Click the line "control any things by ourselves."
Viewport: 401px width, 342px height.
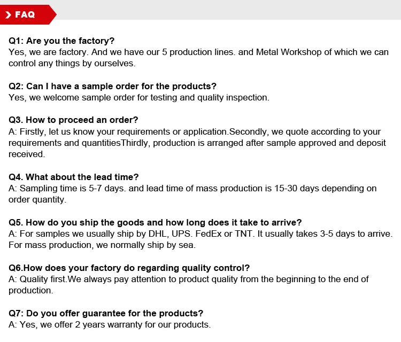pos(72,64)
